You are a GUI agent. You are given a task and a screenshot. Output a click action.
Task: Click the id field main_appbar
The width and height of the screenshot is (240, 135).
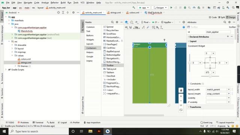[218, 32]
